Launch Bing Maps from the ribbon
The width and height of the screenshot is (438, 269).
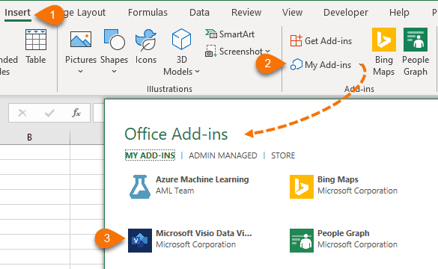[x=384, y=52]
